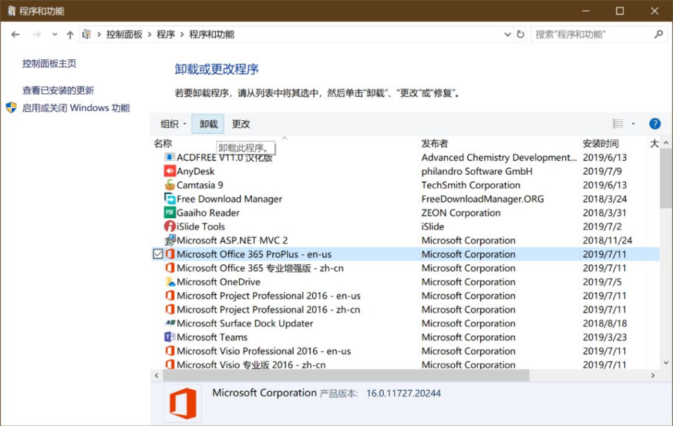The height and width of the screenshot is (426, 673).
Task: Click the large Office logo in details pane
Action: (x=183, y=404)
